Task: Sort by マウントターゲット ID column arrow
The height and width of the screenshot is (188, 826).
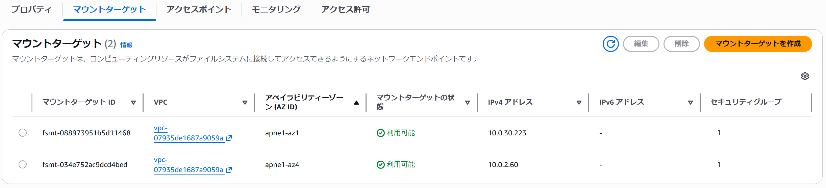Action: (x=133, y=103)
